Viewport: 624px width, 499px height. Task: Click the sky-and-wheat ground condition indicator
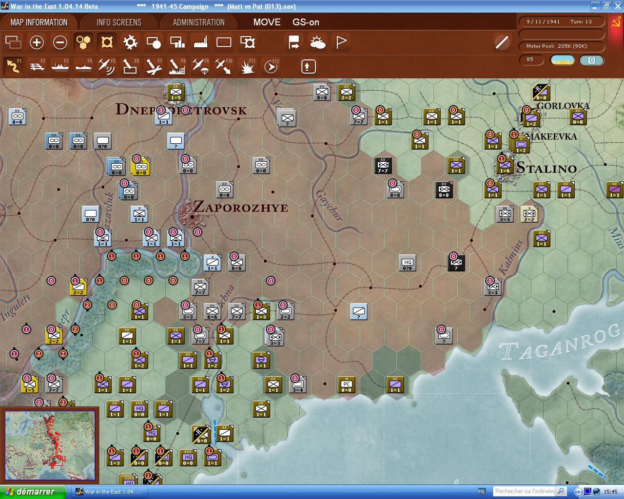(563, 60)
